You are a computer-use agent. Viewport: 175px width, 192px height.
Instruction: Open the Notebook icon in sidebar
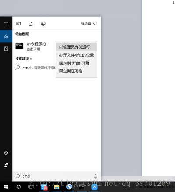6,48
